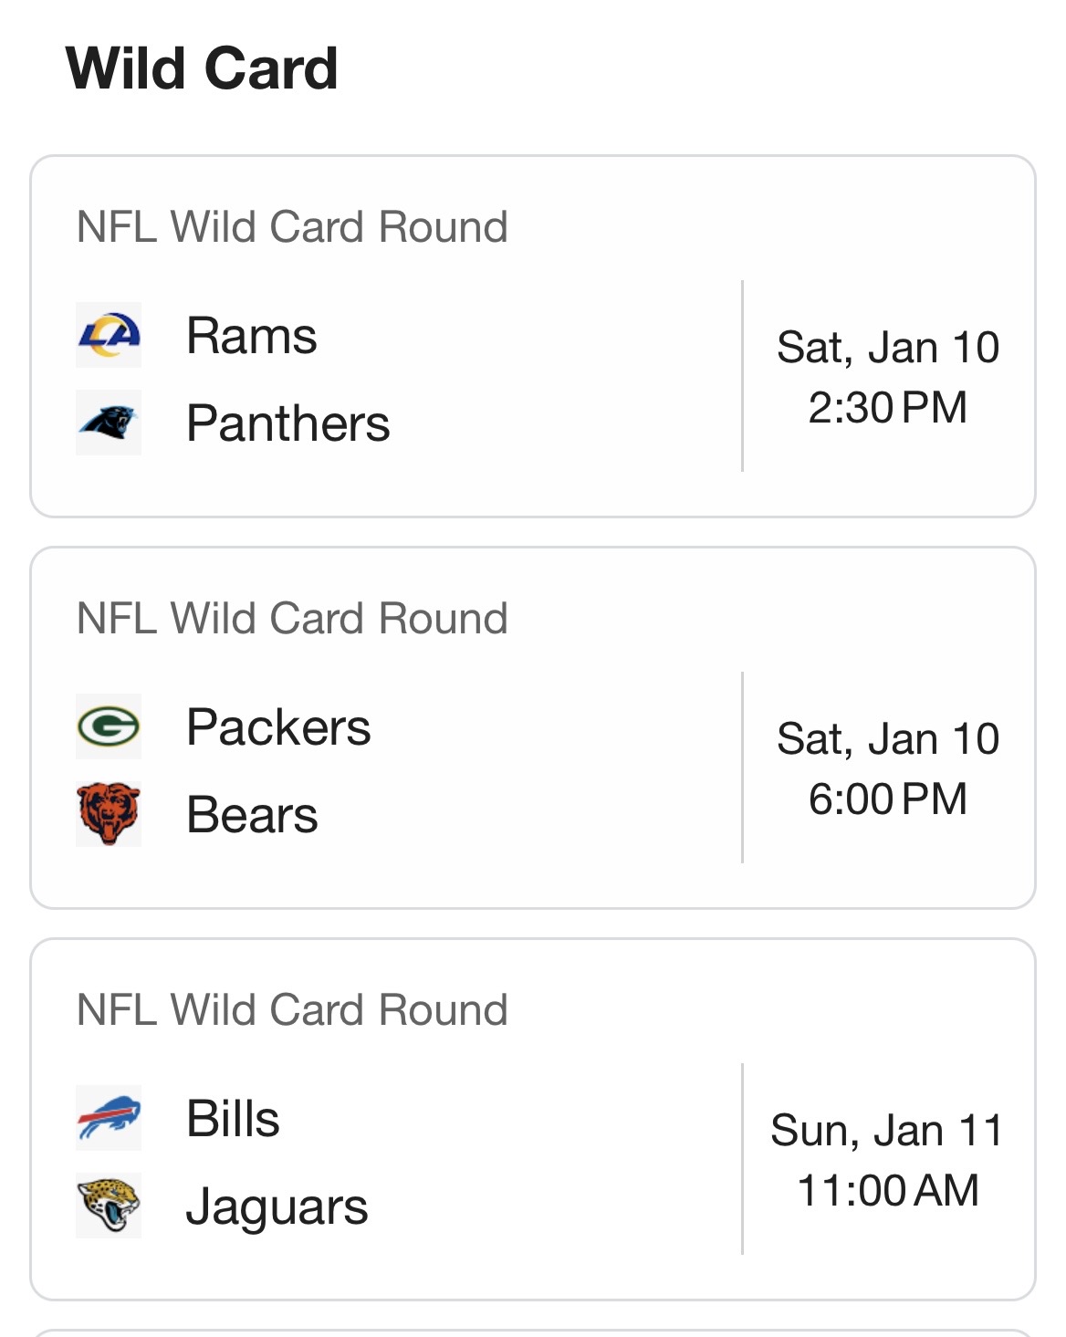Image resolution: width=1066 pixels, height=1337 pixels.
Task: Click the Rams vs Panthers round label
Action: point(292,227)
